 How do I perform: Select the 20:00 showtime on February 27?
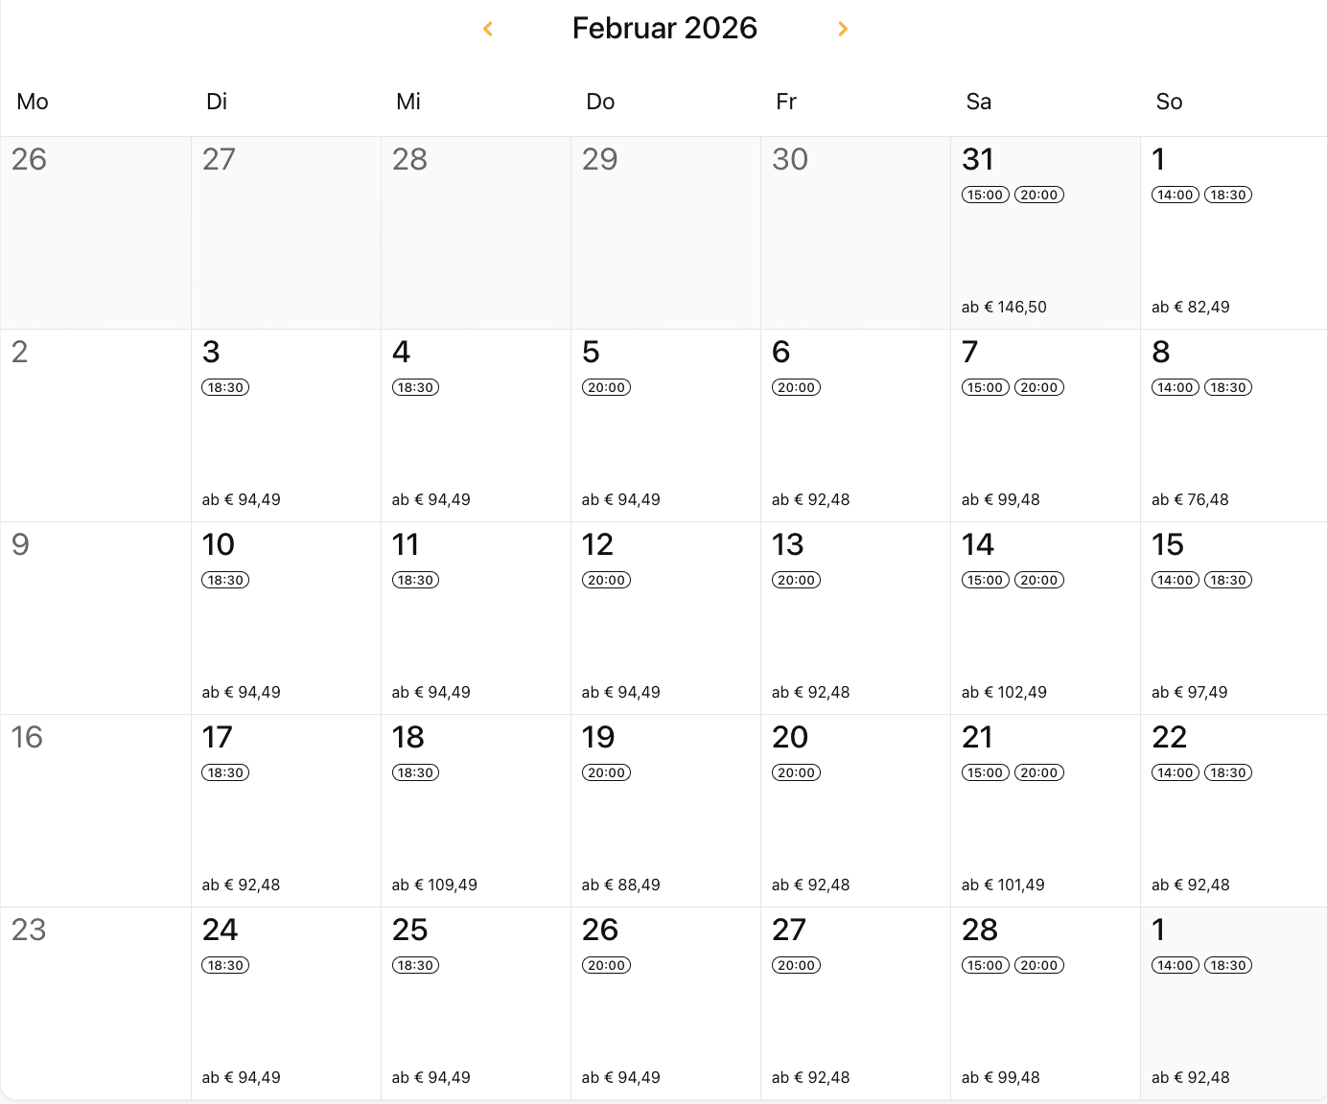pos(796,965)
